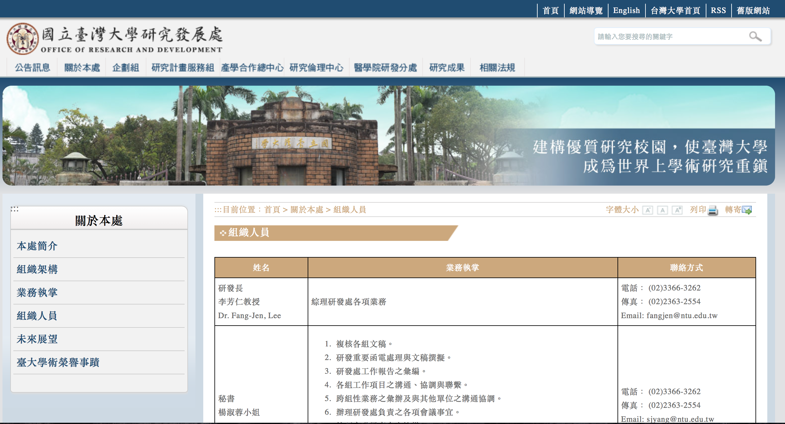Decrease font size with A- icon
Viewport: 785px width, 424px height.
coord(648,210)
